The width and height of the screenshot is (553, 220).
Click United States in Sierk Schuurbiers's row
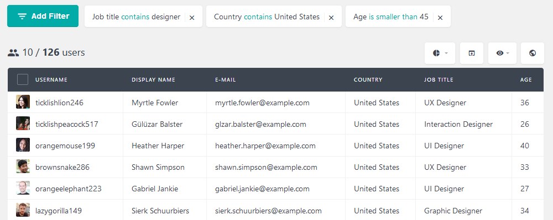[x=377, y=211]
